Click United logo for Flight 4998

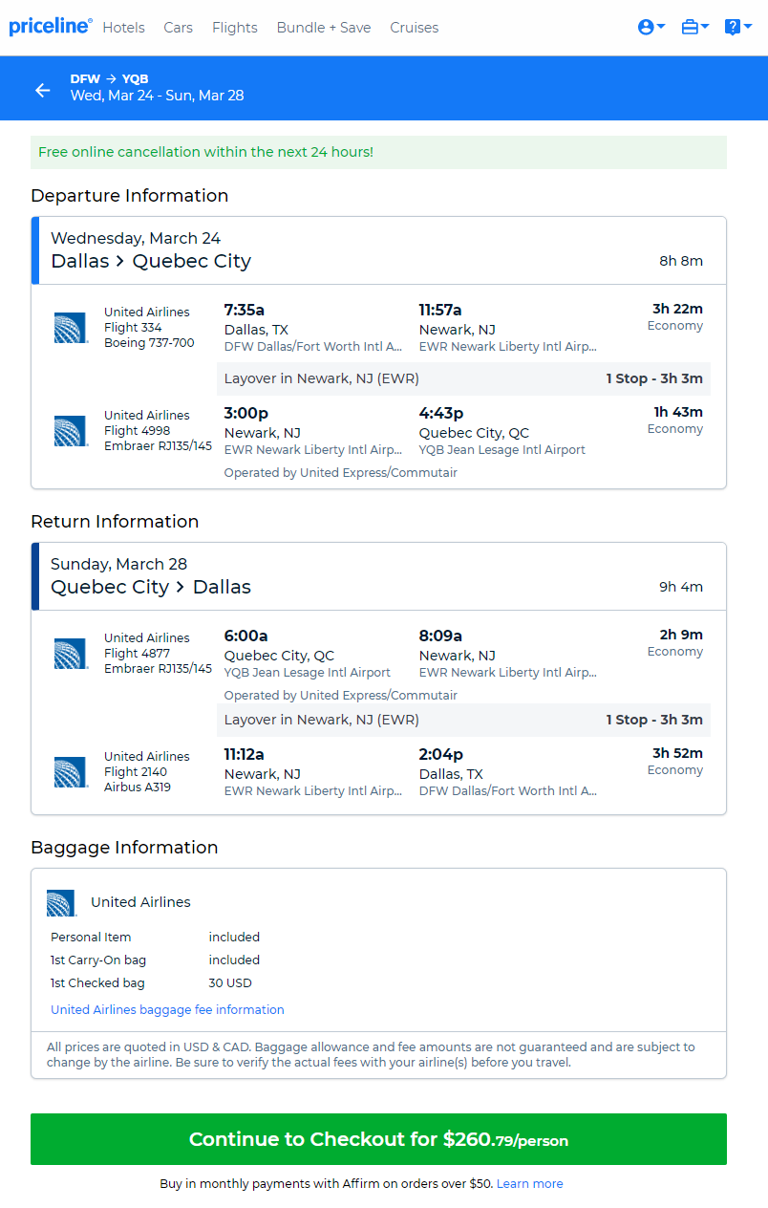(x=71, y=431)
